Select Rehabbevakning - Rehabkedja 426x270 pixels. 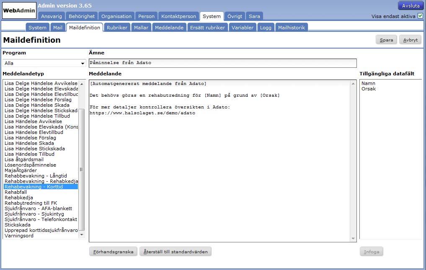pos(41,181)
